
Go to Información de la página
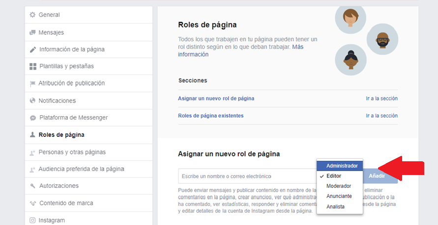tap(88, 50)
